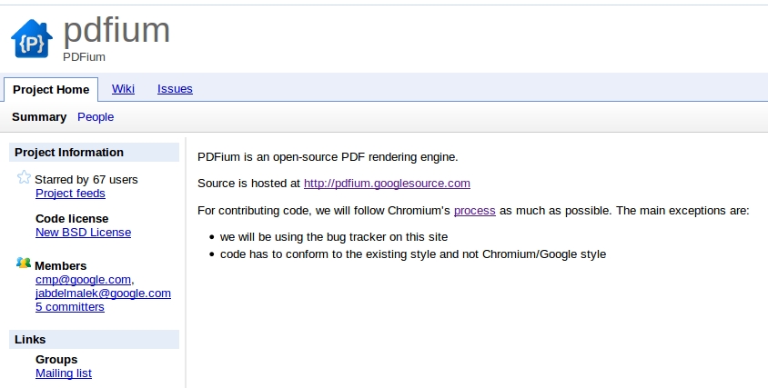Select the Project Home tab
Viewport: 768px width, 388px height.
click(51, 90)
